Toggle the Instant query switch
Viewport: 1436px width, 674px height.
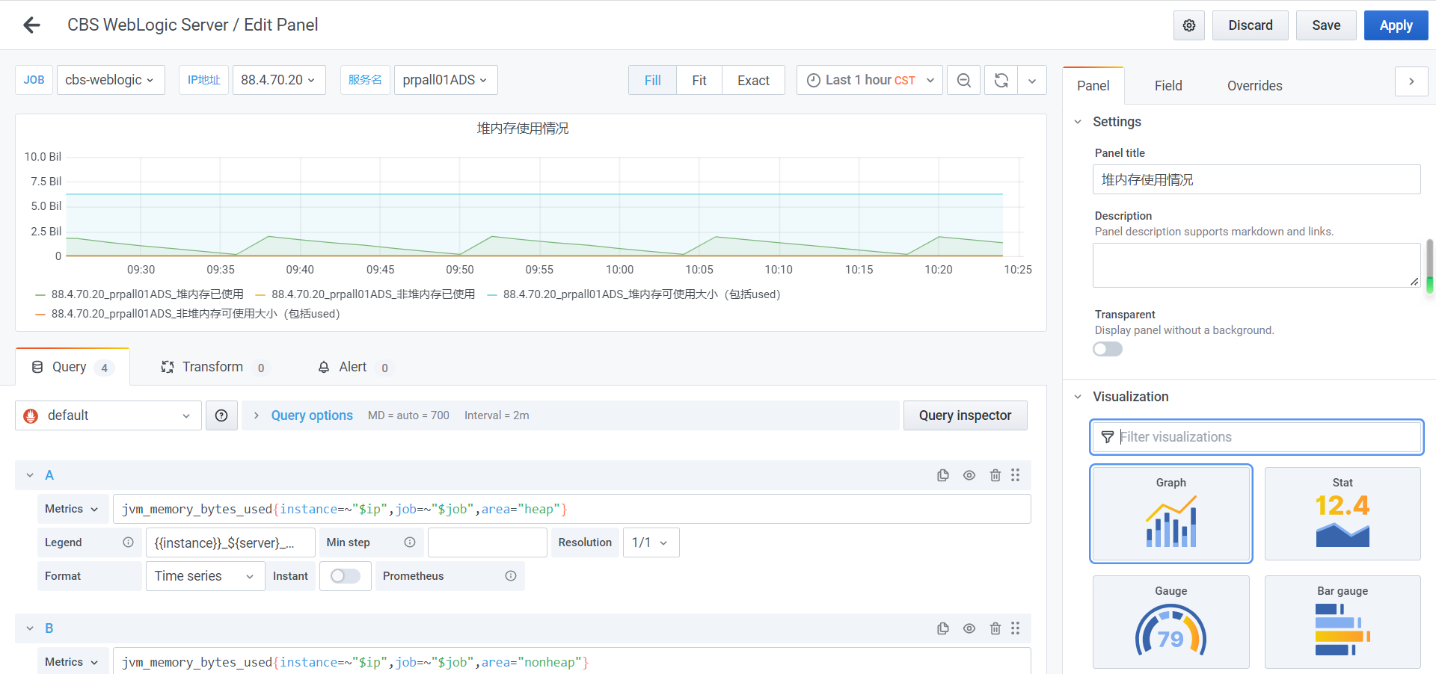tap(345, 576)
